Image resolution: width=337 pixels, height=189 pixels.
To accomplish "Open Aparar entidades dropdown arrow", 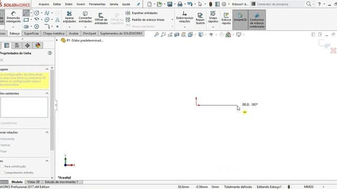I will 69,27.
